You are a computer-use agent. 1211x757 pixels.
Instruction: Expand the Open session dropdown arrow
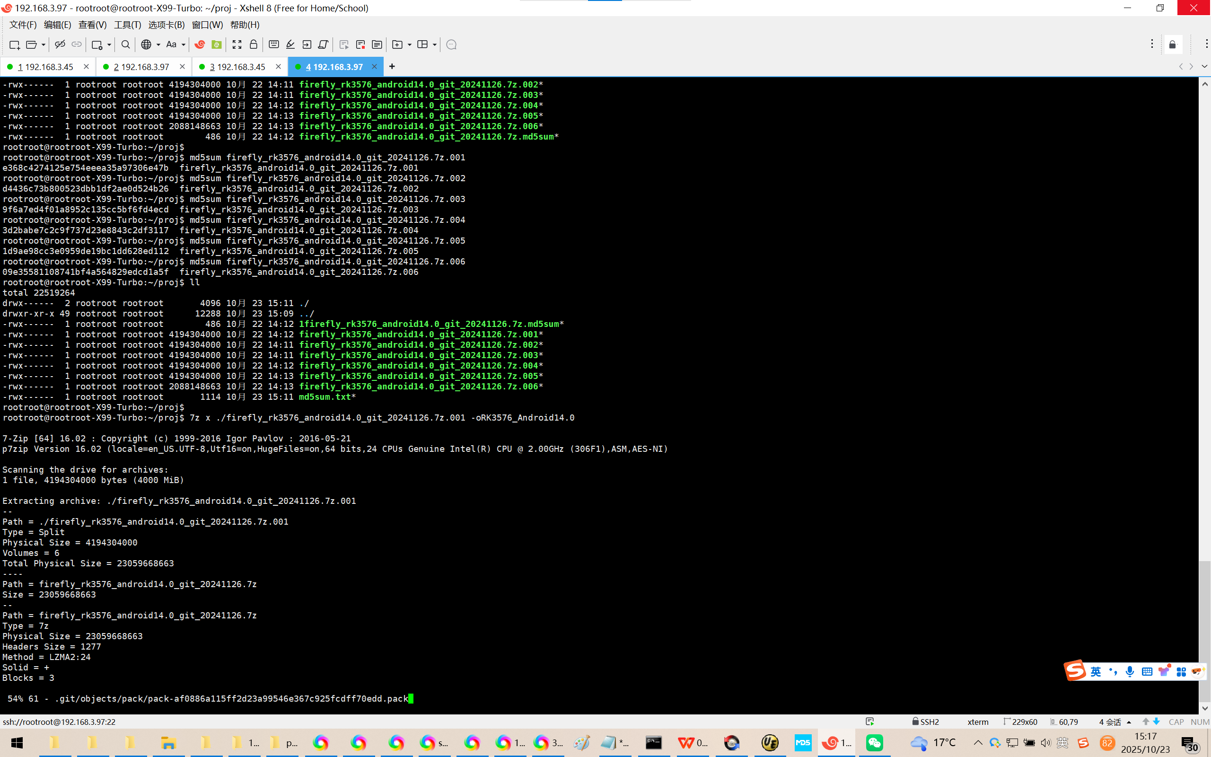[44, 44]
